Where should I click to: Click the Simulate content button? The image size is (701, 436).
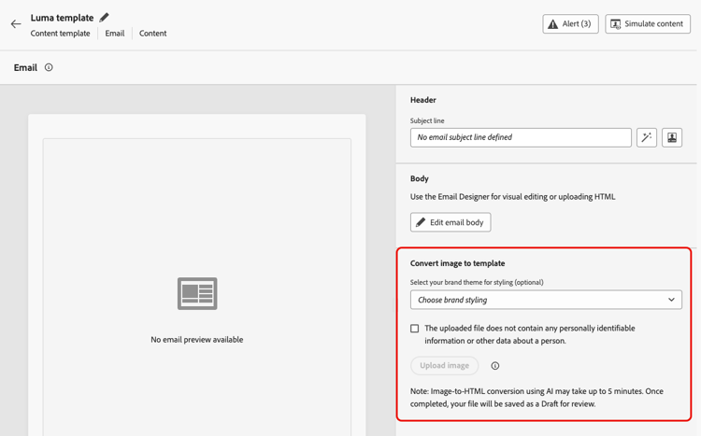coord(648,24)
